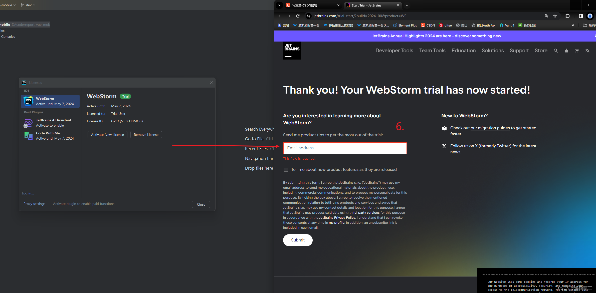Close the Start Trial - JetBrains tab
596x293 pixels.
pyautogui.click(x=398, y=5)
